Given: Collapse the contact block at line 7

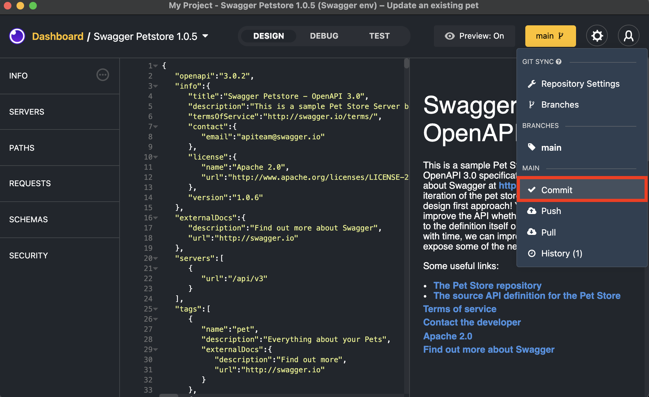Looking at the screenshot, I should (155, 127).
